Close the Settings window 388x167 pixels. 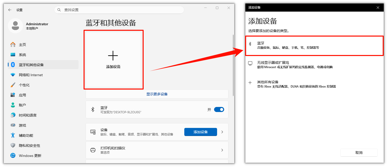[x=229, y=8]
